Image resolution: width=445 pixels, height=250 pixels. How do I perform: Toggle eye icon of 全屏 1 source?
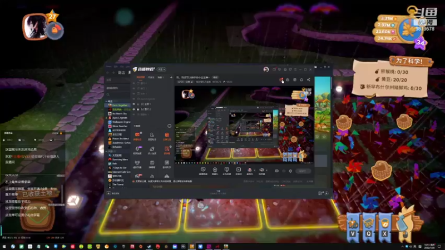tap(134, 104)
